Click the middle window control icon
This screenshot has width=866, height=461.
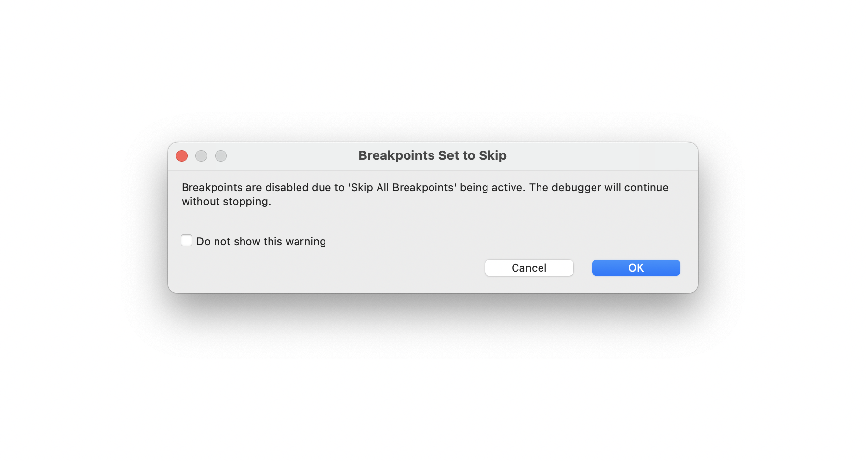point(202,156)
